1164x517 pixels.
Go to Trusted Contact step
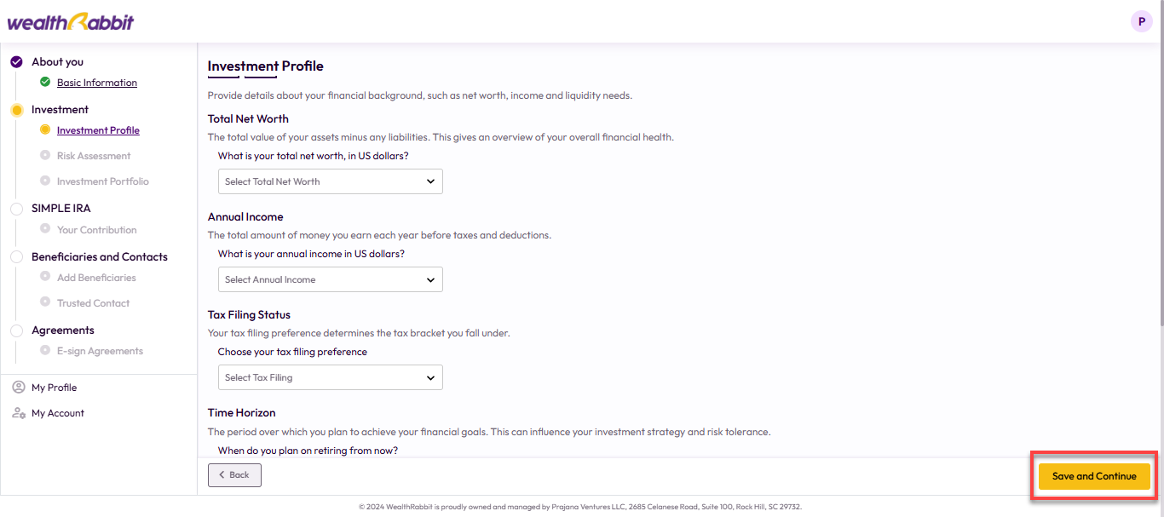pos(93,303)
